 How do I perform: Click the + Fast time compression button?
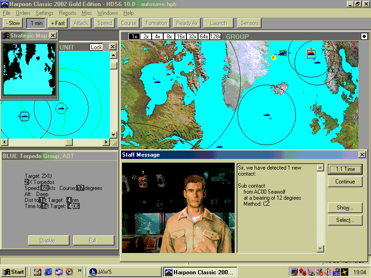click(58, 23)
